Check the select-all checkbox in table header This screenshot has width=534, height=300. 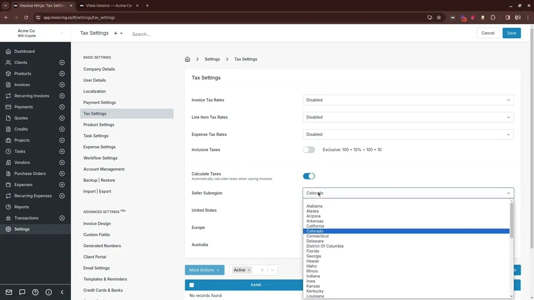pyautogui.click(x=191, y=285)
